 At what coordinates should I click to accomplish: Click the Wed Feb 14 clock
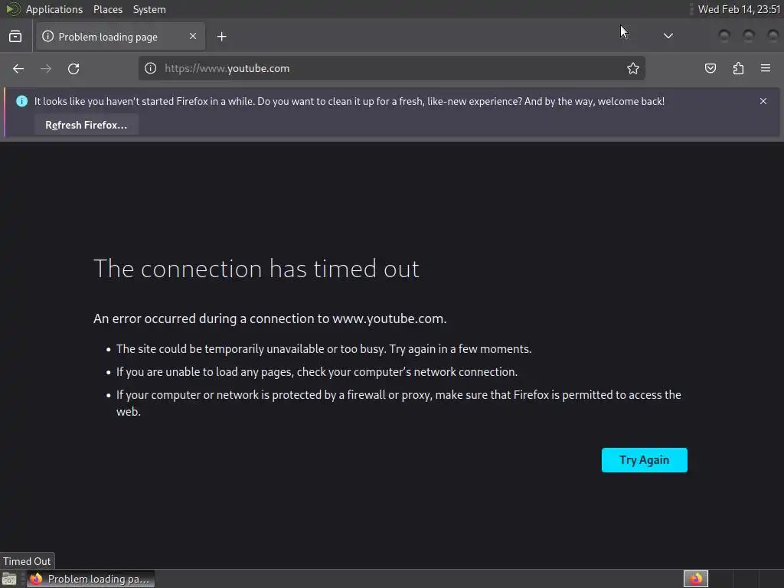(x=739, y=9)
